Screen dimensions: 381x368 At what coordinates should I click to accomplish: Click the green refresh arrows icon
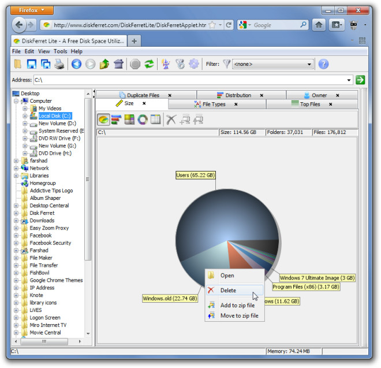click(150, 64)
